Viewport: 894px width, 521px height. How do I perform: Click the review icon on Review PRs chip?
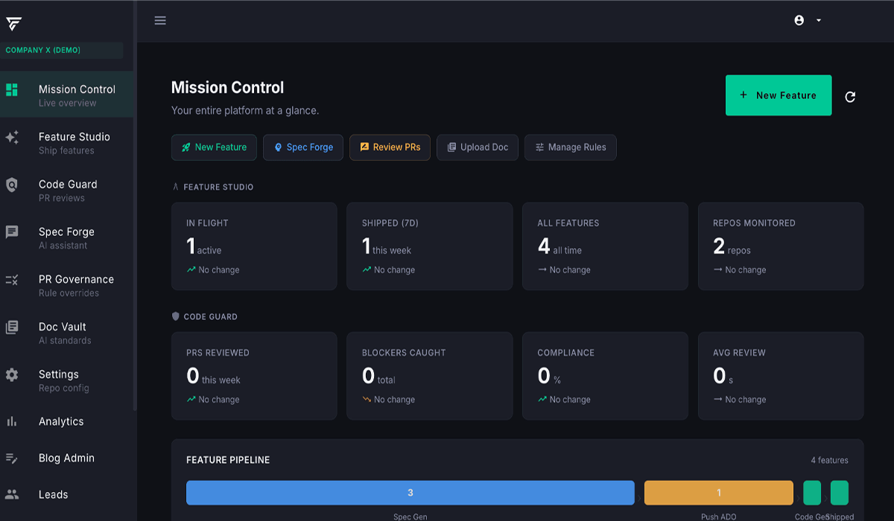tap(364, 147)
